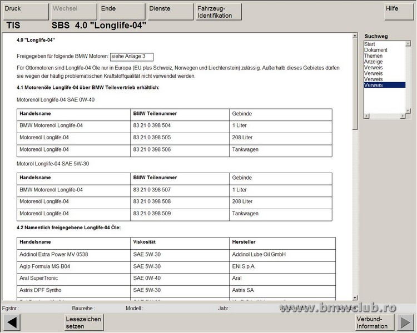Follow the 'siehe Anlage 3' reference link
The height and width of the screenshot is (333, 417).
(x=132, y=57)
